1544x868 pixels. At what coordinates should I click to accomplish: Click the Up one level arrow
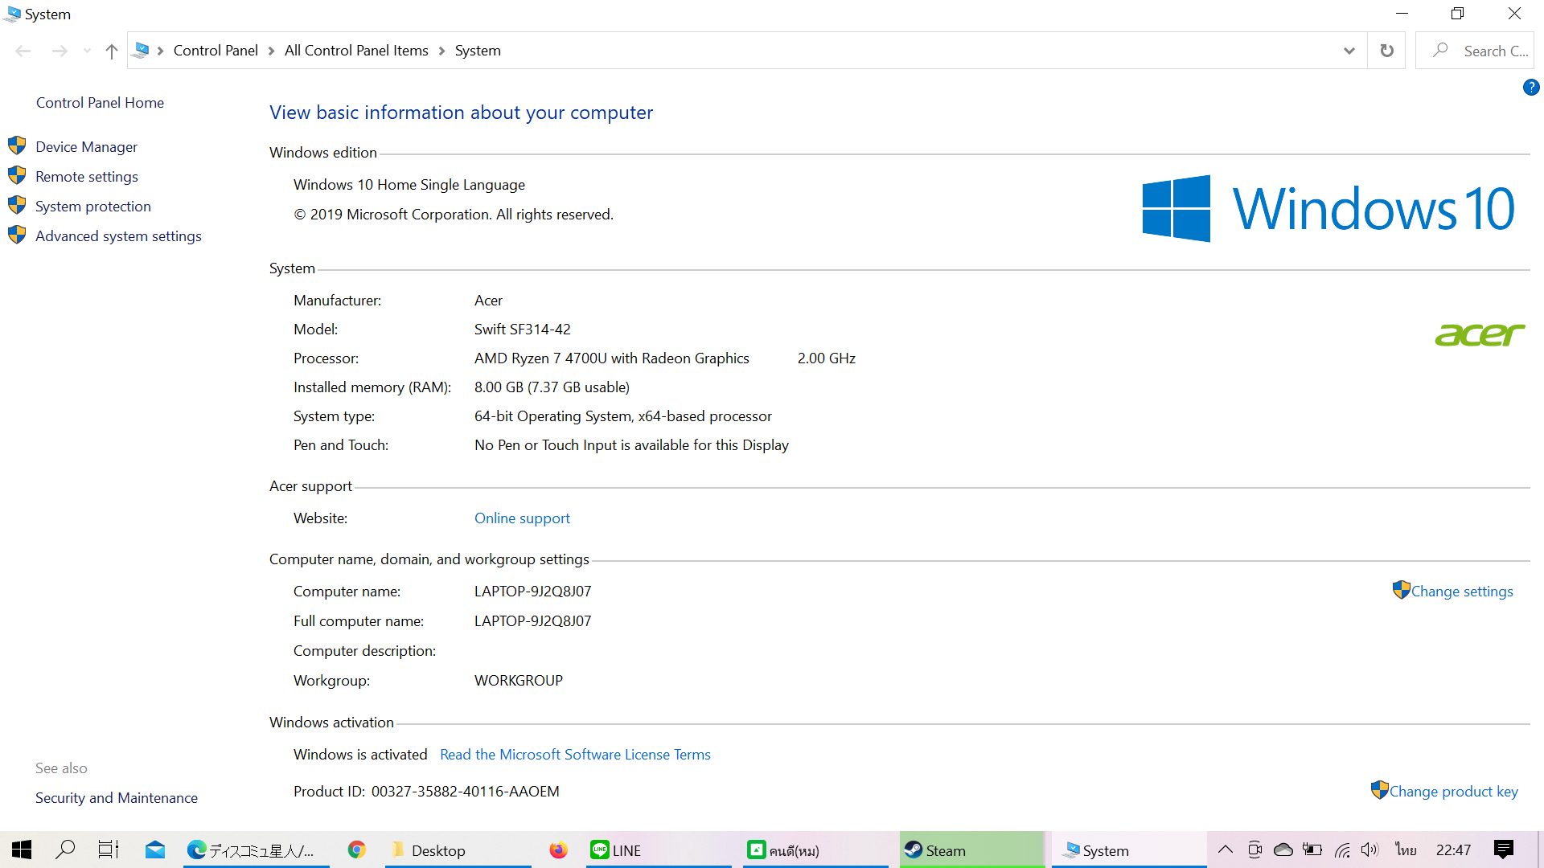[x=112, y=51]
